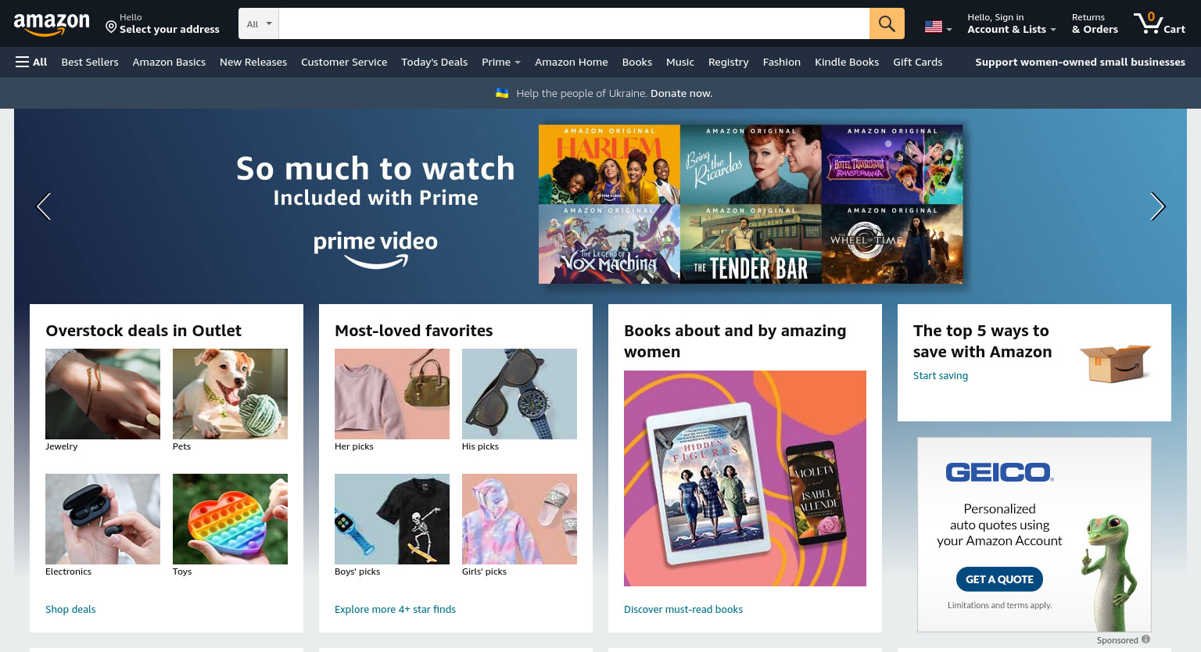Open the Girls' picks thumbnail
The width and height of the screenshot is (1201, 652).
519,519
